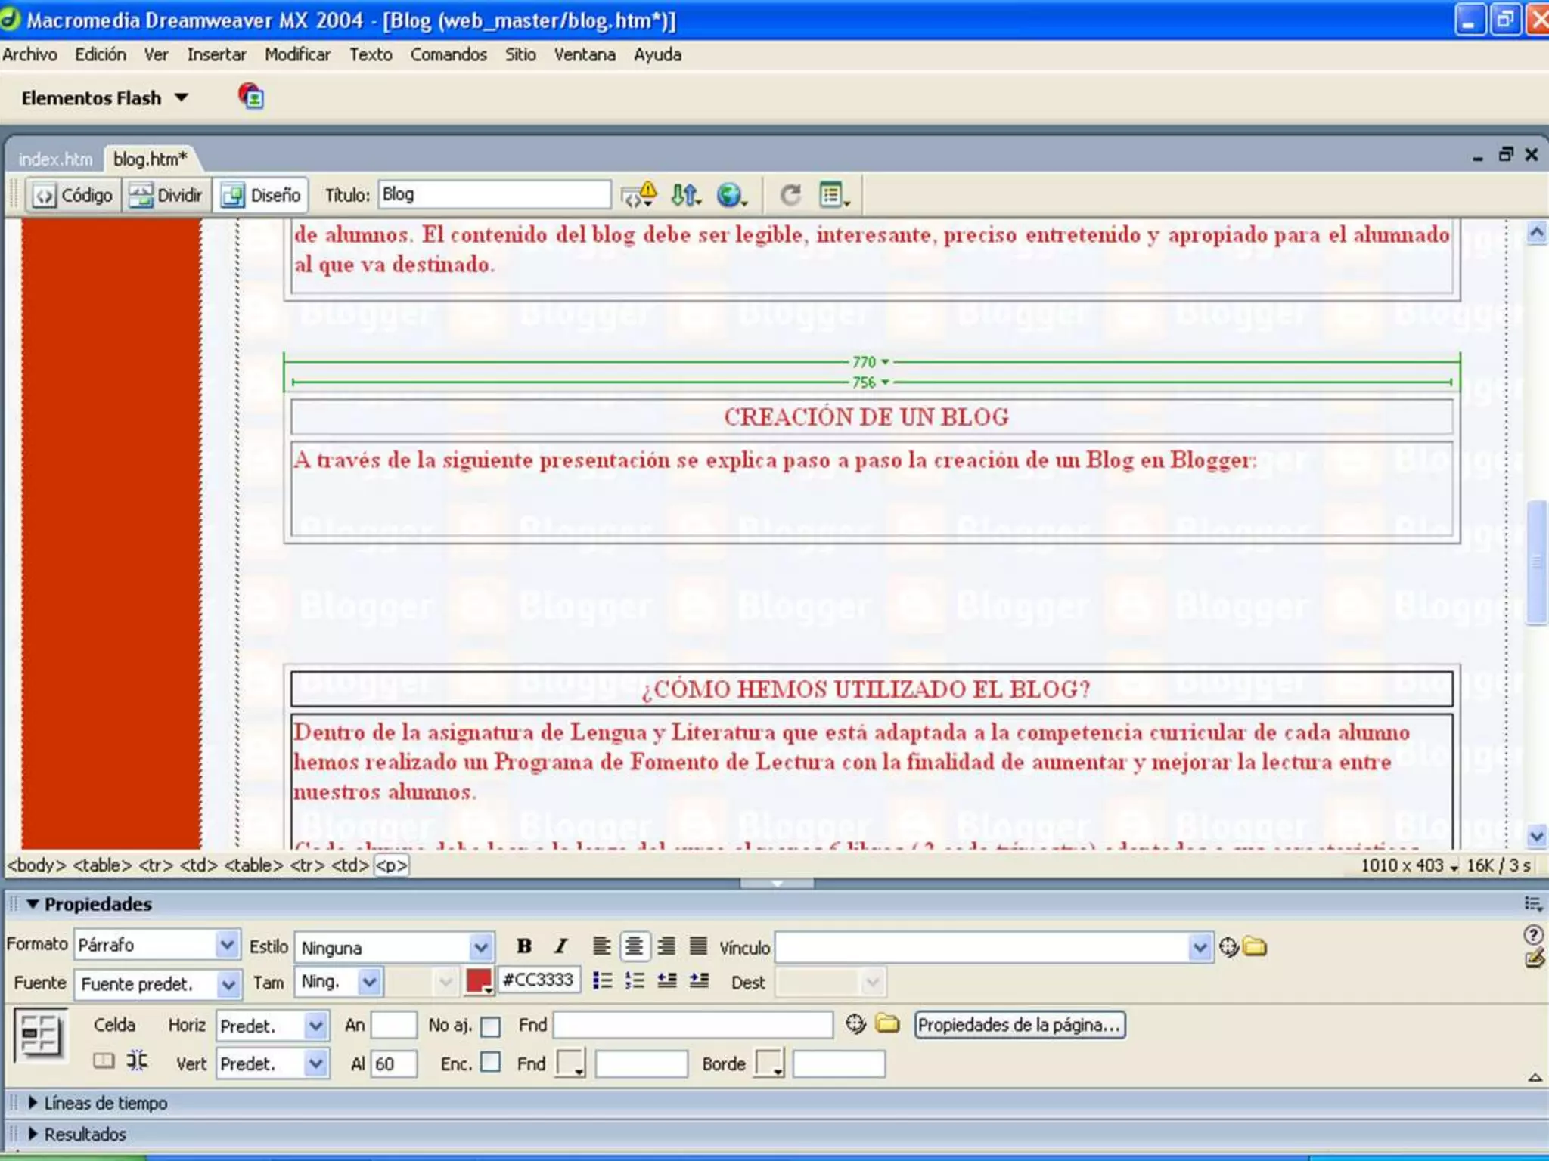
Task: Switch to the index.htm document tab
Action: click(x=55, y=159)
